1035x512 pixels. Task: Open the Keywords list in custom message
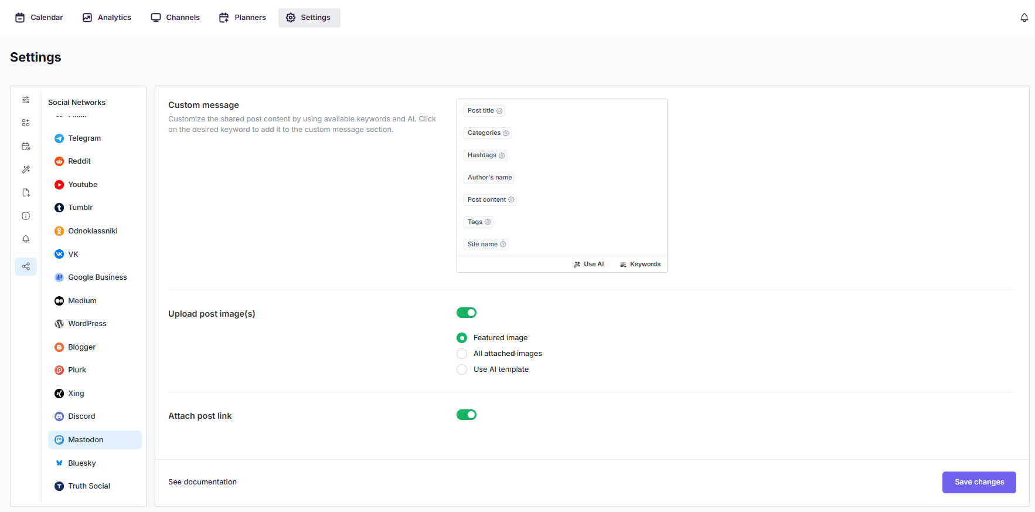(x=640, y=265)
